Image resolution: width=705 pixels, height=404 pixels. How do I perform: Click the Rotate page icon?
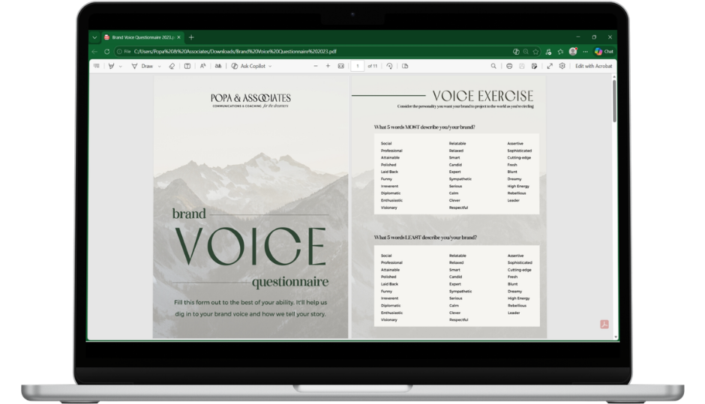point(389,66)
